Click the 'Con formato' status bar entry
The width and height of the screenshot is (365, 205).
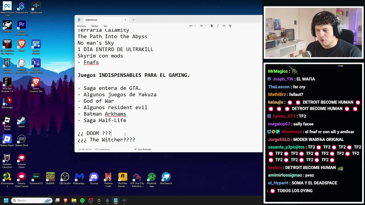143,149
